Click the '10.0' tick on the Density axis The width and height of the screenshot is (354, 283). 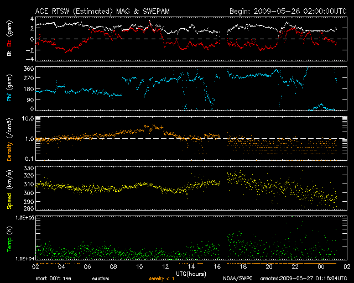[x=28, y=118]
